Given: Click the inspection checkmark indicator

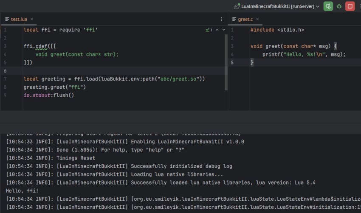Looking at the screenshot, I should pyautogui.click(x=209, y=30).
